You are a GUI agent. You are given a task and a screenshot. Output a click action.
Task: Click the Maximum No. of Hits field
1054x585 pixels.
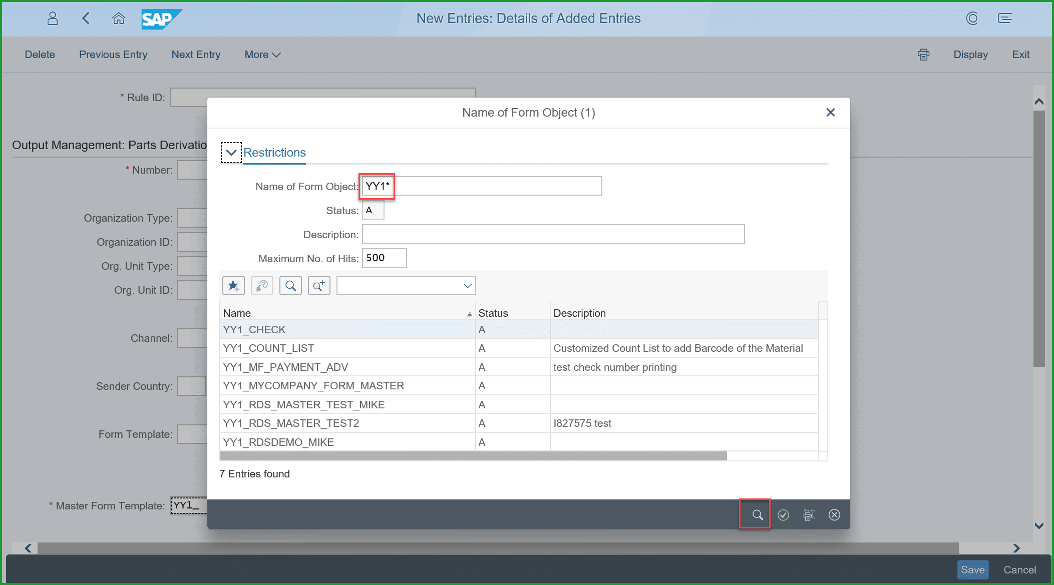point(384,258)
